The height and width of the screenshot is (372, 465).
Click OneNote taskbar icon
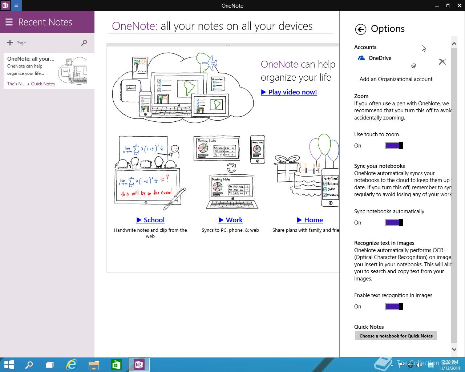click(x=139, y=365)
